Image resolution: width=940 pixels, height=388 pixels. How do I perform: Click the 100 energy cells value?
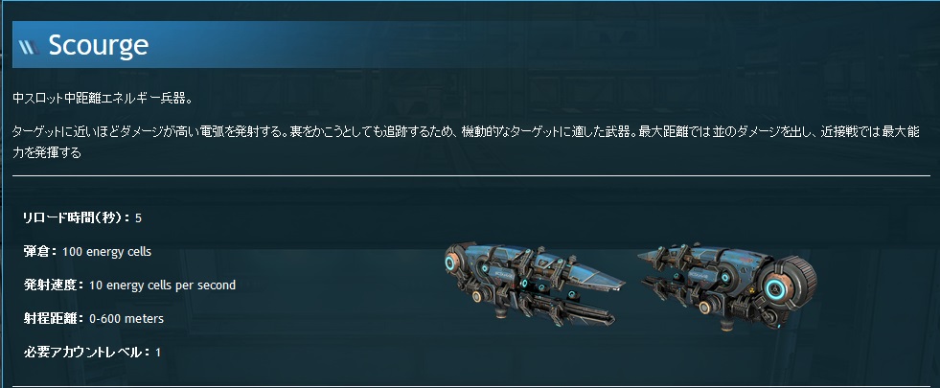pyautogui.click(x=106, y=252)
